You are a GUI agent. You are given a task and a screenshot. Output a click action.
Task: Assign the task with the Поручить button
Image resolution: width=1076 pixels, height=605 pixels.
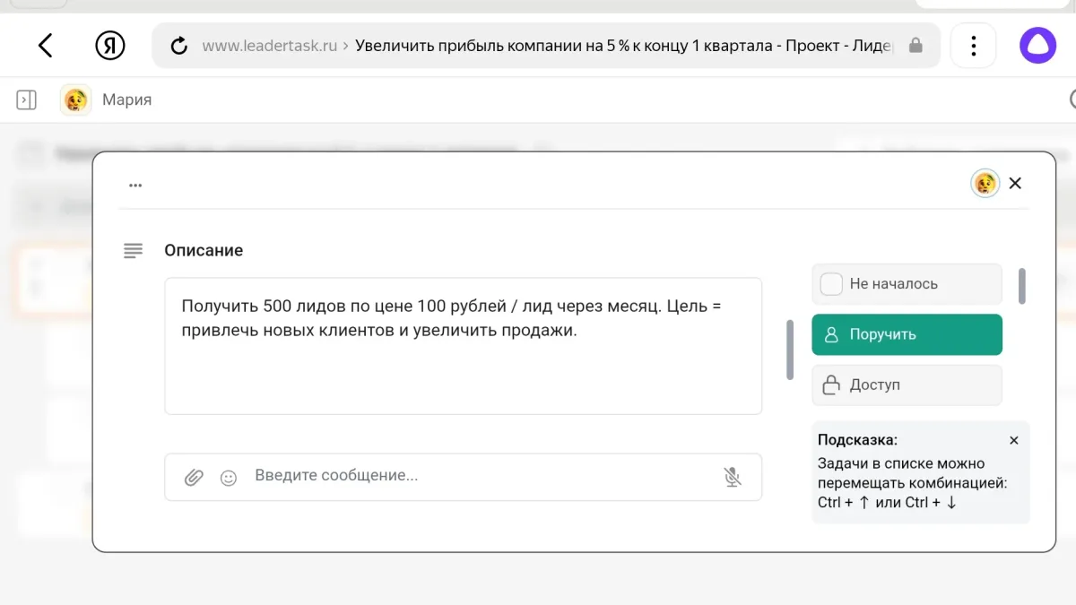pyautogui.click(x=907, y=334)
